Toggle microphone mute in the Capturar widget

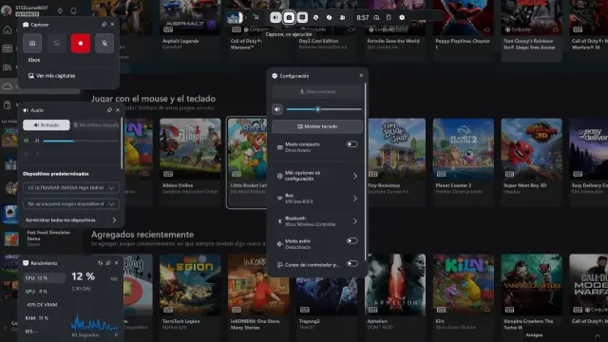pyautogui.click(x=104, y=44)
